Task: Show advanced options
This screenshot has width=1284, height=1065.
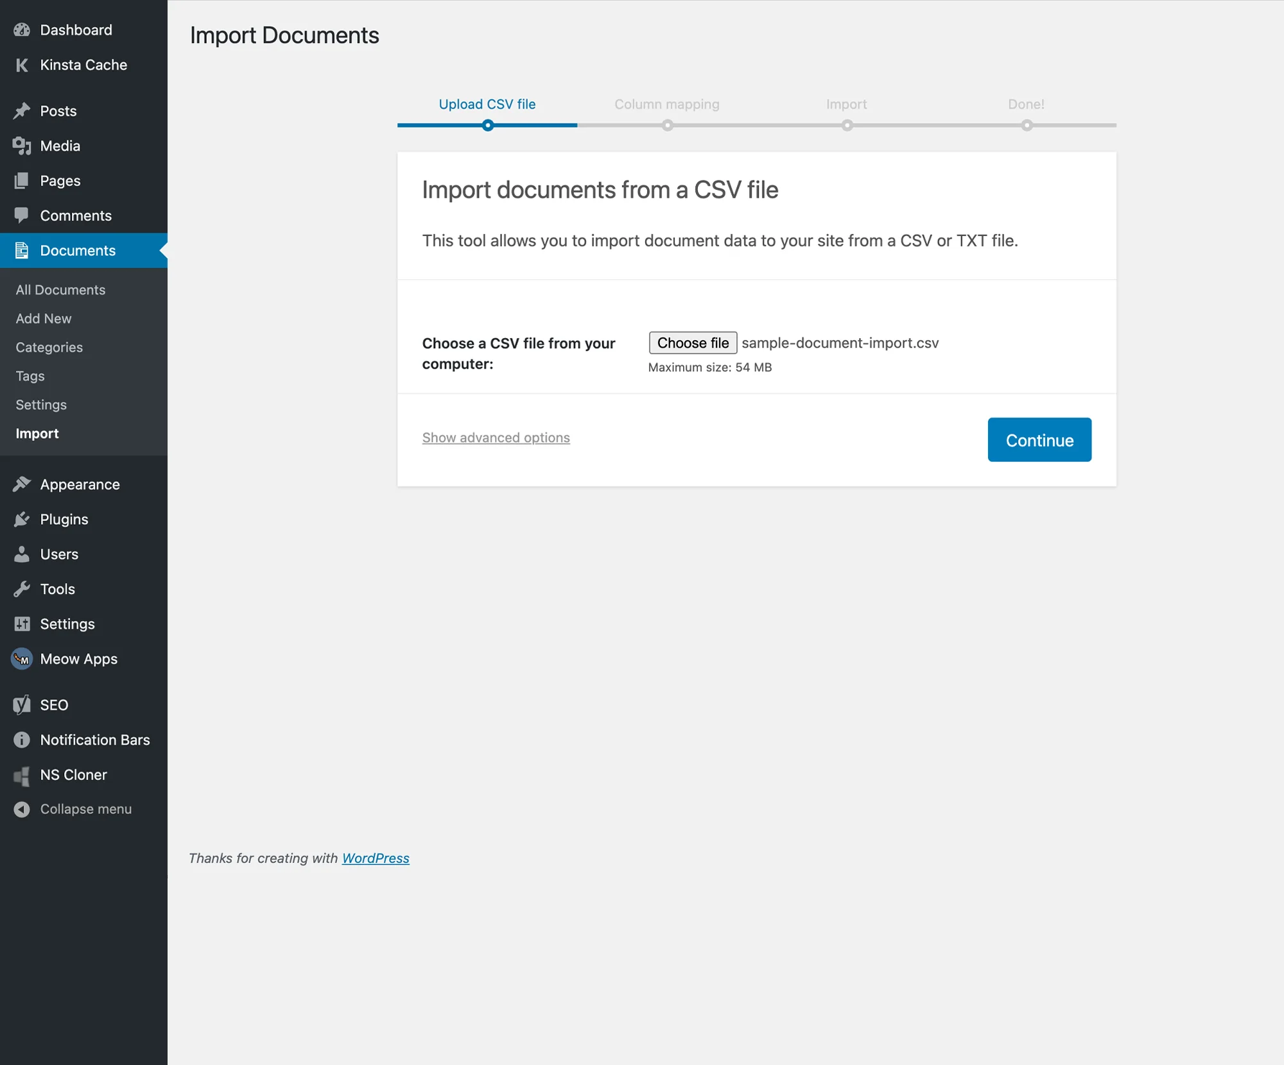Action: (x=496, y=438)
